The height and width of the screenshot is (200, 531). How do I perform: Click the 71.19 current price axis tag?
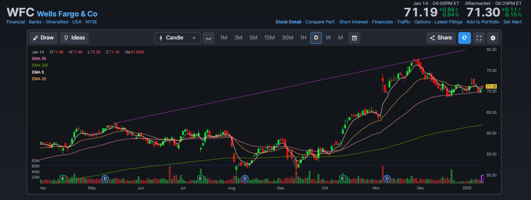pos(491,87)
